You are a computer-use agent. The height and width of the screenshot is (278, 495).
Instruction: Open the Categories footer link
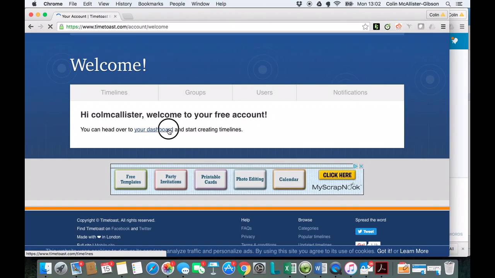point(308,228)
